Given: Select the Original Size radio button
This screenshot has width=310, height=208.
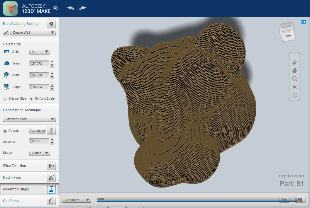Looking at the screenshot, I should (x=5, y=99).
